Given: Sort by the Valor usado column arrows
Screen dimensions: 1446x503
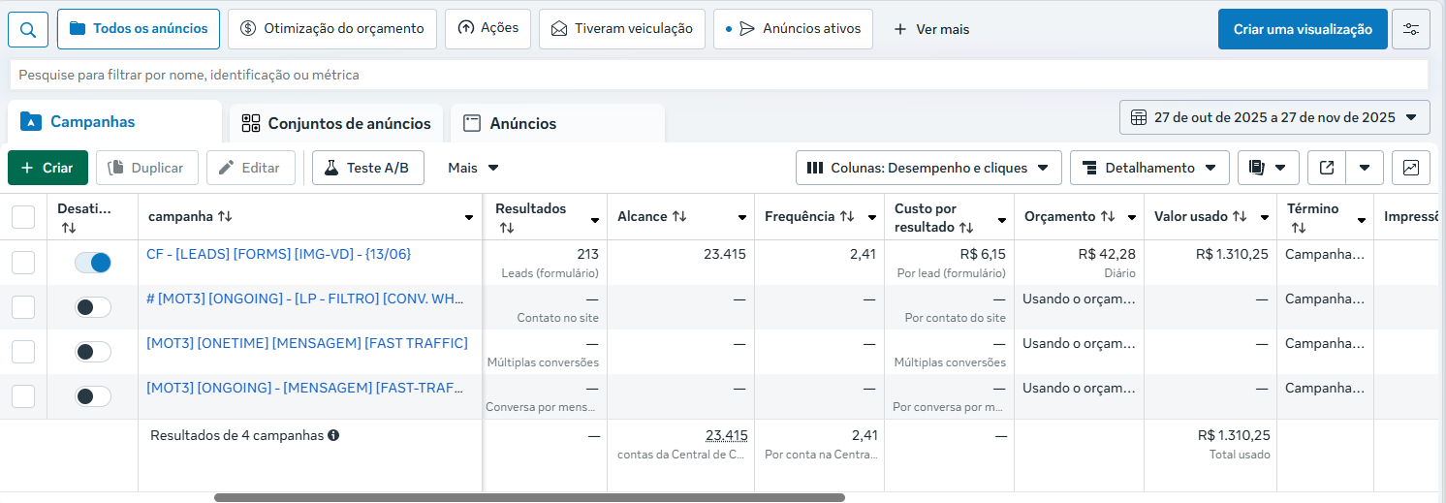Looking at the screenshot, I should click(1240, 217).
